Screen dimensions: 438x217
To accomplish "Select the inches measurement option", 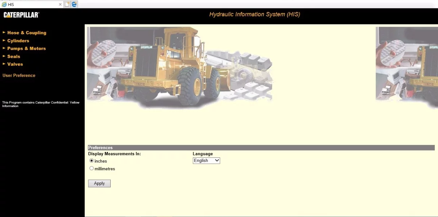I will coord(91,161).
